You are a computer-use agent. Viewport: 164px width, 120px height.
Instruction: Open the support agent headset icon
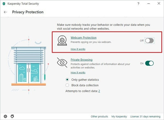(12, 116)
